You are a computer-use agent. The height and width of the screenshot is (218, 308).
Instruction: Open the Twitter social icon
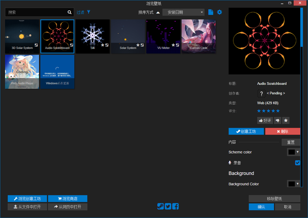click(x=168, y=206)
